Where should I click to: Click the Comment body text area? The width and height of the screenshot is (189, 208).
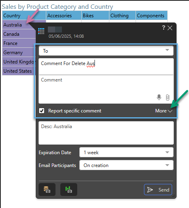pos(106,89)
